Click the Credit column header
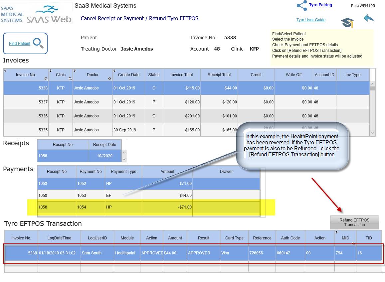The height and width of the screenshot is (282, 385). coord(256,75)
